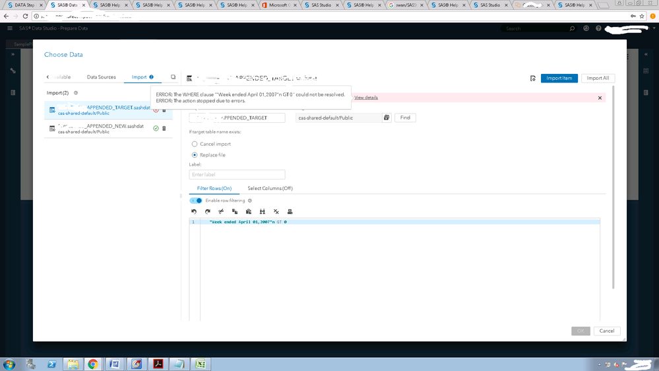The image size is (659, 371).
Task: Select the APPENDED_TARGET.sashdat import item
Action: (108, 110)
